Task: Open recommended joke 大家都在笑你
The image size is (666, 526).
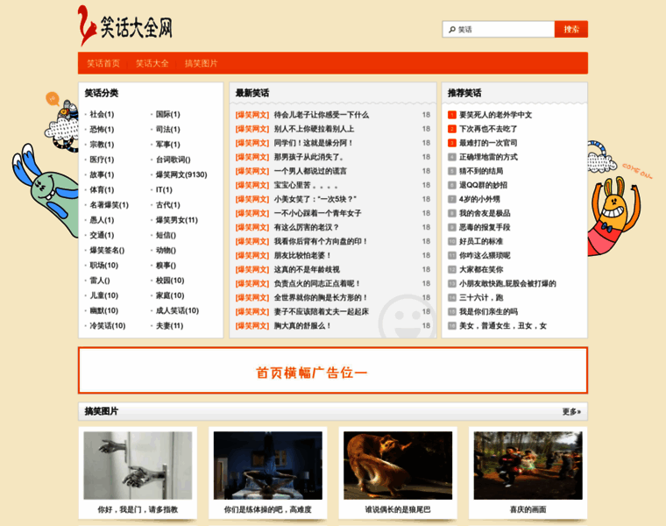Action: (x=481, y=269)
